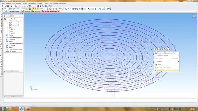Open the Вид menu
Viewport: 198px width, 111px height.
[x=13, y=3]
